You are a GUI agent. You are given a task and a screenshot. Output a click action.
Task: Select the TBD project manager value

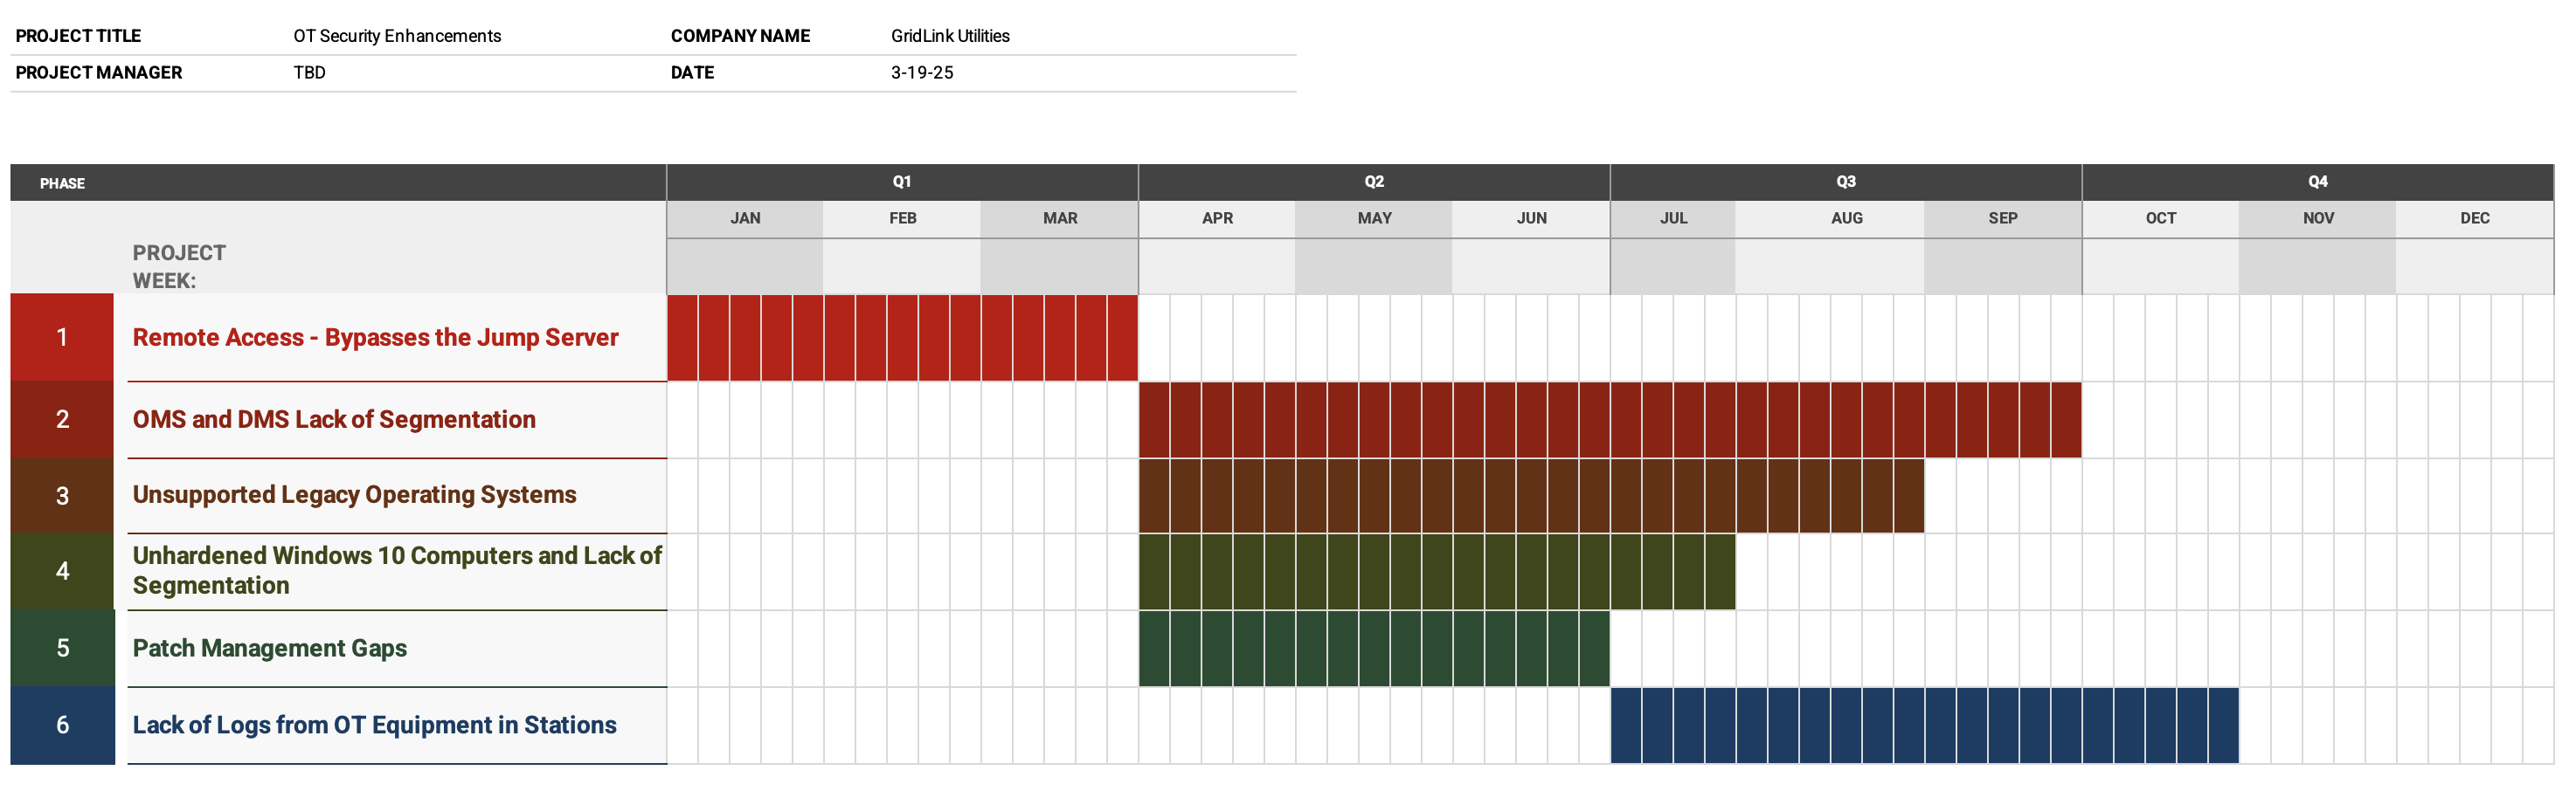[x=307, y=72]
